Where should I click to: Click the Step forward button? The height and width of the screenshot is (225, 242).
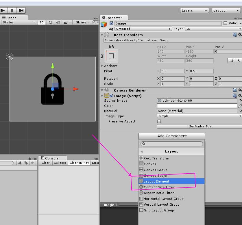(x=21, y=10)
